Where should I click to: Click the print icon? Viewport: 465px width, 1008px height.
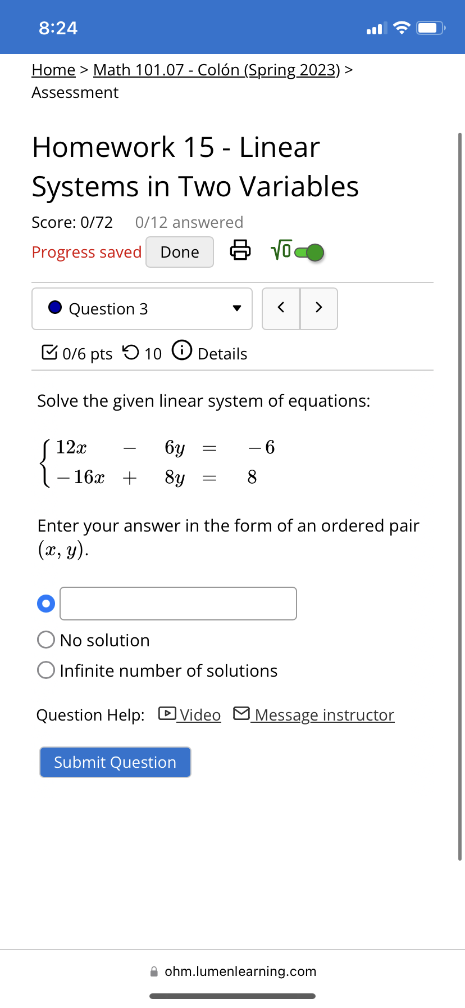(x=240, y=251)
